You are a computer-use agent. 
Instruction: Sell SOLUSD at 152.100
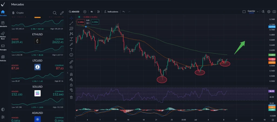17,93
